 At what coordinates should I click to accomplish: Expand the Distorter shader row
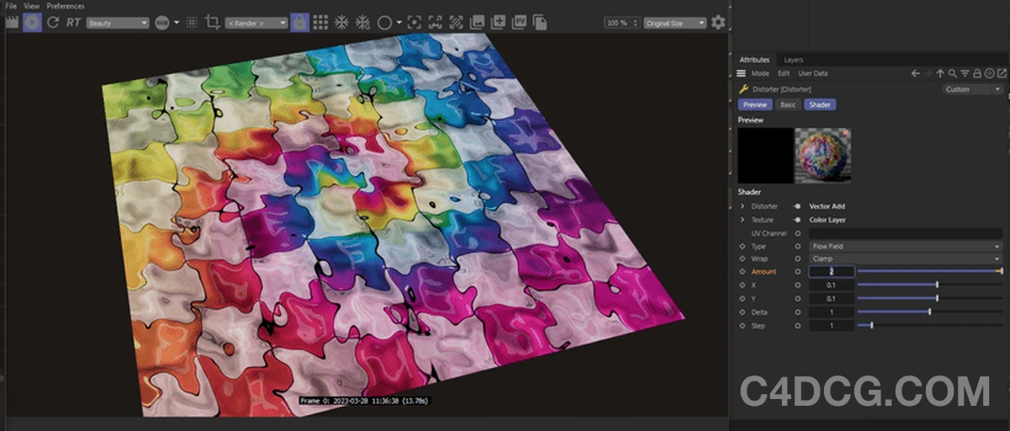(742, 207)
